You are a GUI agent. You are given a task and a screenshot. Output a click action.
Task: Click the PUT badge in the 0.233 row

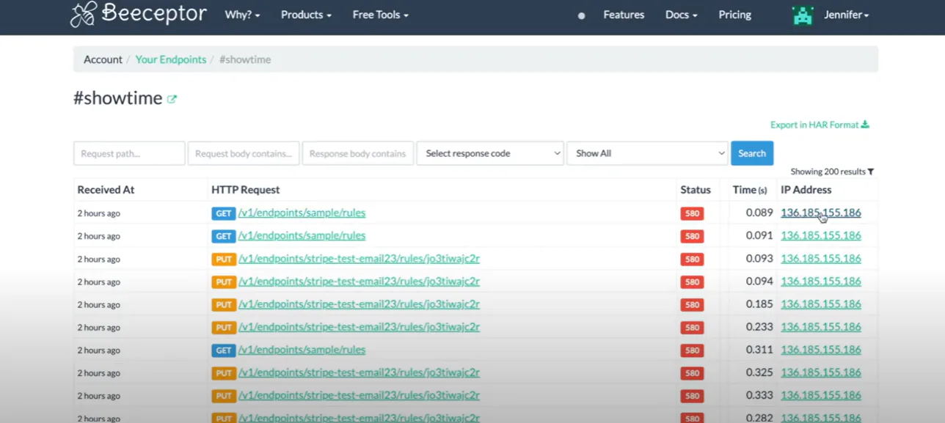click(224, 328)
